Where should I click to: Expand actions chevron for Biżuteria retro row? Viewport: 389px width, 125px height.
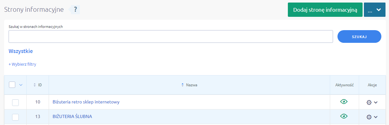click(x=376, y=102)
